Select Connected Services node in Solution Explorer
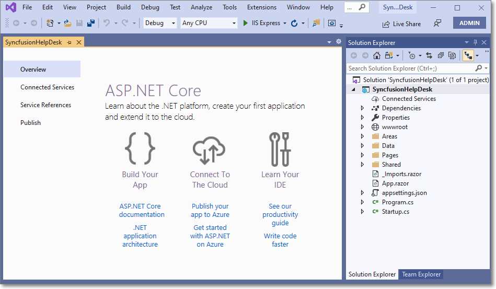Image resolution: width=496 pixels, height=289 pixels. (x=409, y=99)
